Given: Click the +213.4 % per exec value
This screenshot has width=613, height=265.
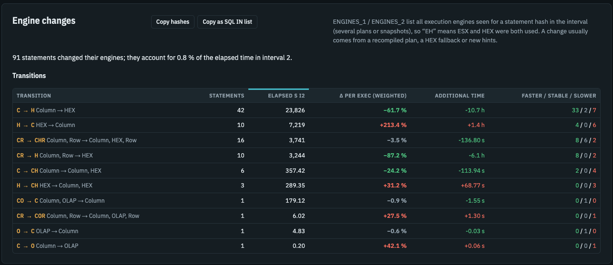Looking at the screenshot, I should (393, 125).
